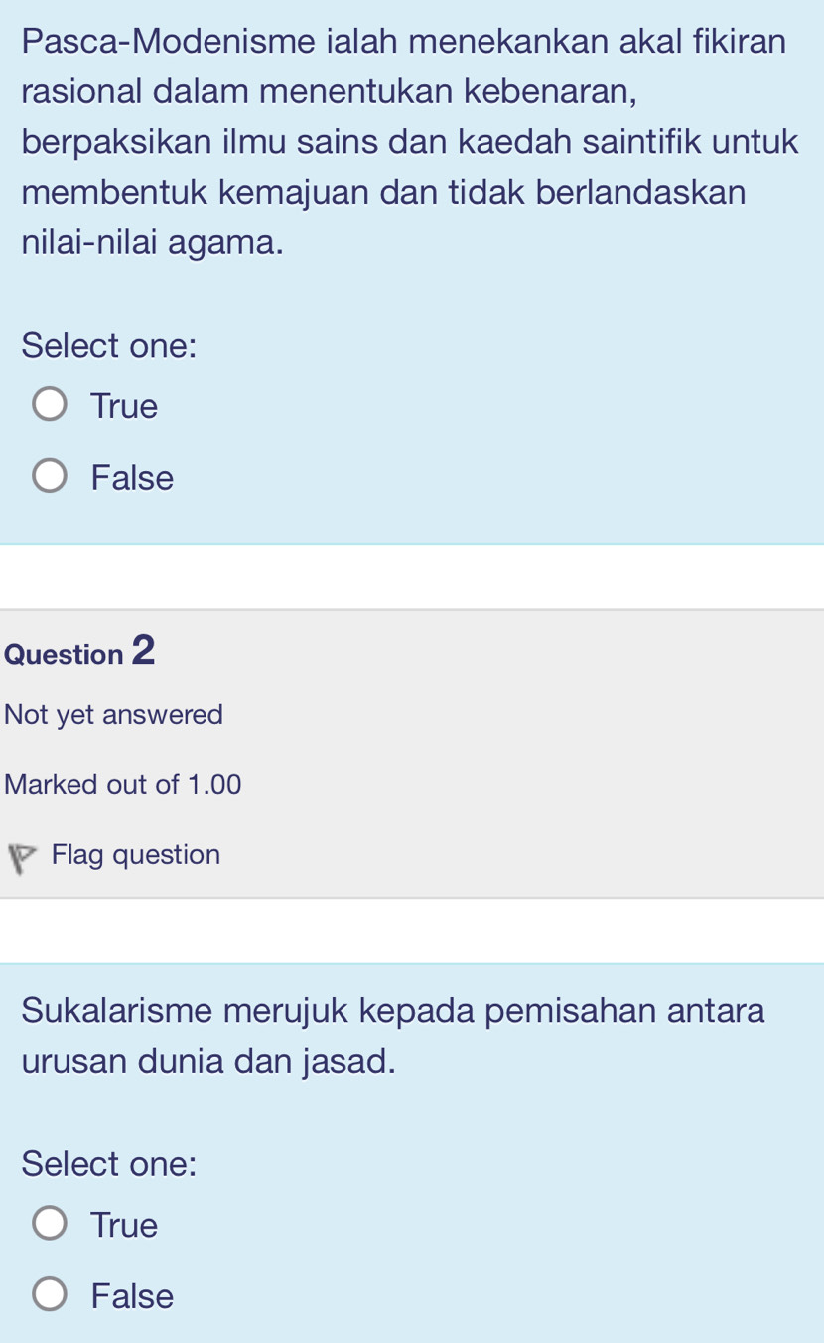The width and height of the screenshot is (824, 1343).
Task: Click Select one above Pasca-Modenisme options
Action: coord(109,346)
